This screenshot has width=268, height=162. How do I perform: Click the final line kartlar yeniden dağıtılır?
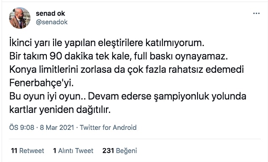[60, 110]
